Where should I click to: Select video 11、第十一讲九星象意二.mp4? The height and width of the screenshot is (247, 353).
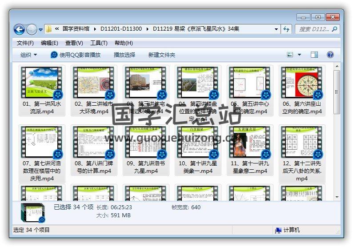click(250, 150)
